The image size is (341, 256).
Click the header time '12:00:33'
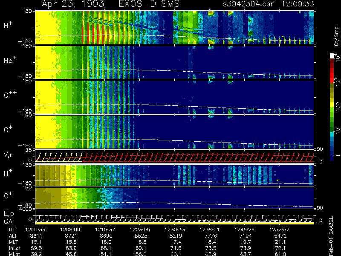coord(298,4)
